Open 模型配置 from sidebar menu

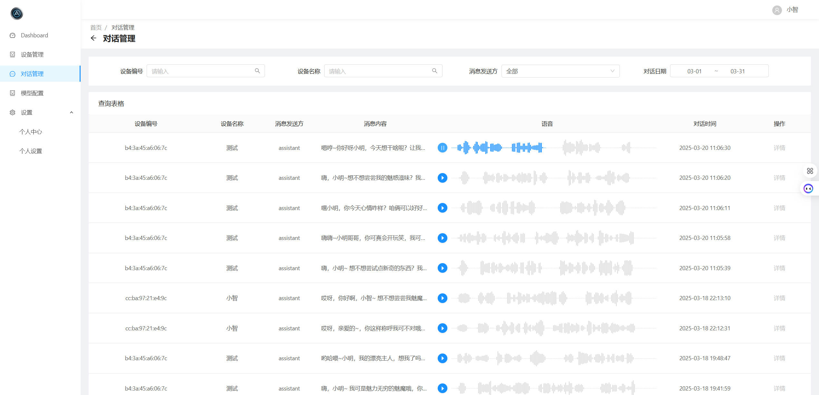(32, 93)
